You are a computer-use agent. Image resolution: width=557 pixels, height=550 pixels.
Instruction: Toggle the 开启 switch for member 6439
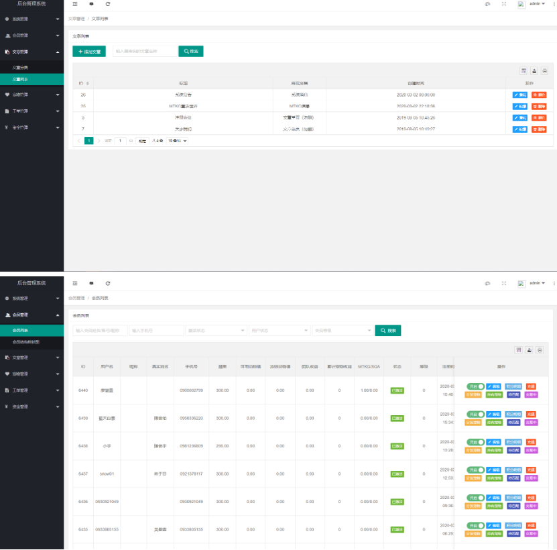click(x=475, y=414)
